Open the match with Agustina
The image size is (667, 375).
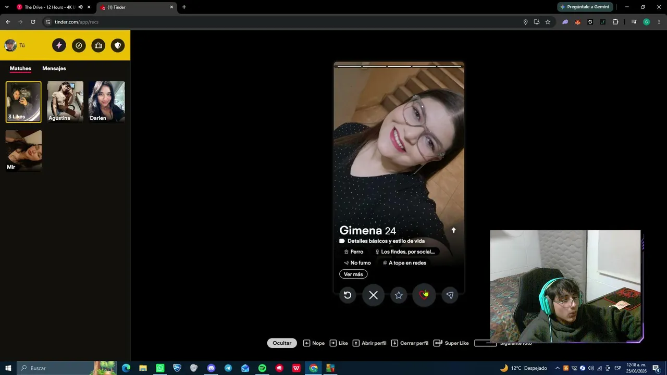(x=65, y=102)
